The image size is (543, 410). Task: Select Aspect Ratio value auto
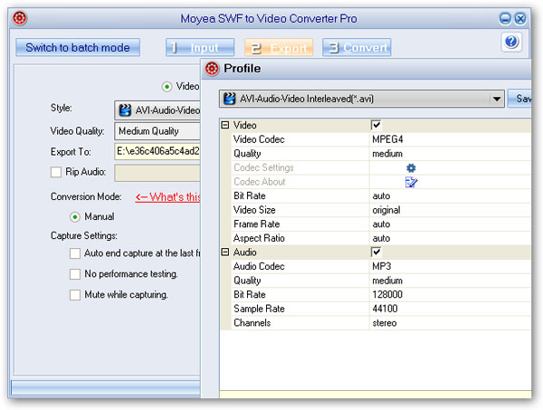pyautogui.click(x=381, y=239)
